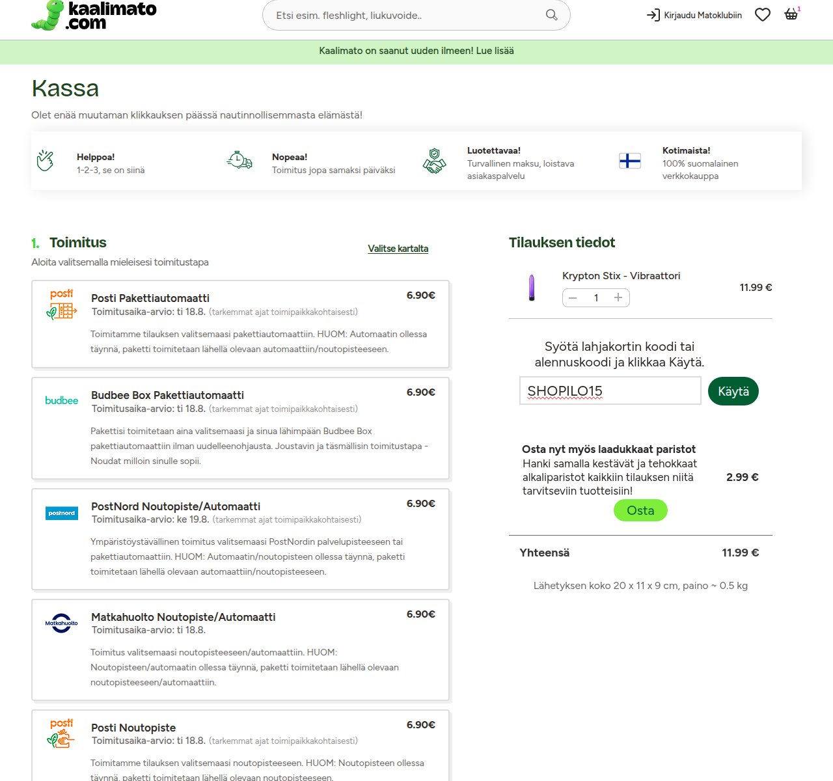Click the Posti parcel locker logo

coord(62,304)
